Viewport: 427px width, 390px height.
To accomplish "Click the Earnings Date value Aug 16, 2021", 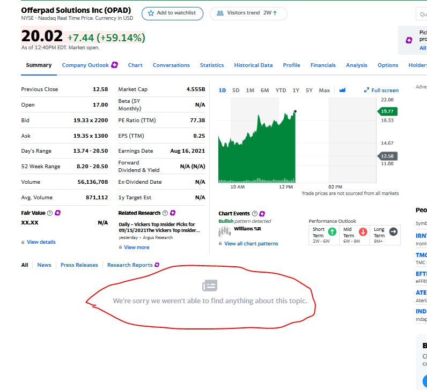I will tap(187, 151).
